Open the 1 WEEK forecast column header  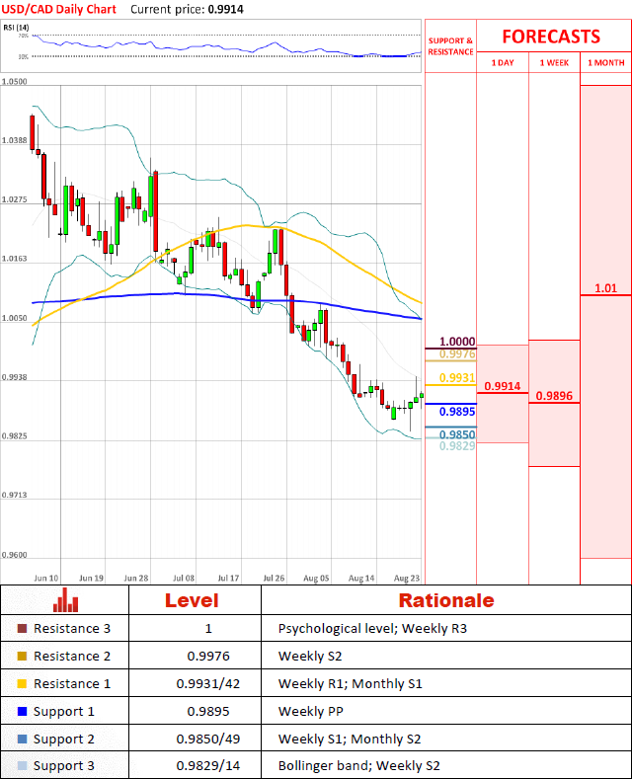tap(554, 63)
